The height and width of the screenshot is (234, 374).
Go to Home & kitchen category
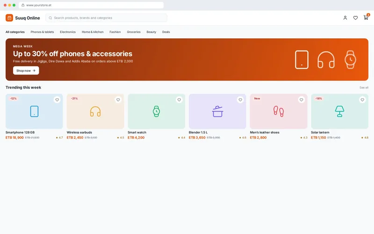click(x=93, y=32)
